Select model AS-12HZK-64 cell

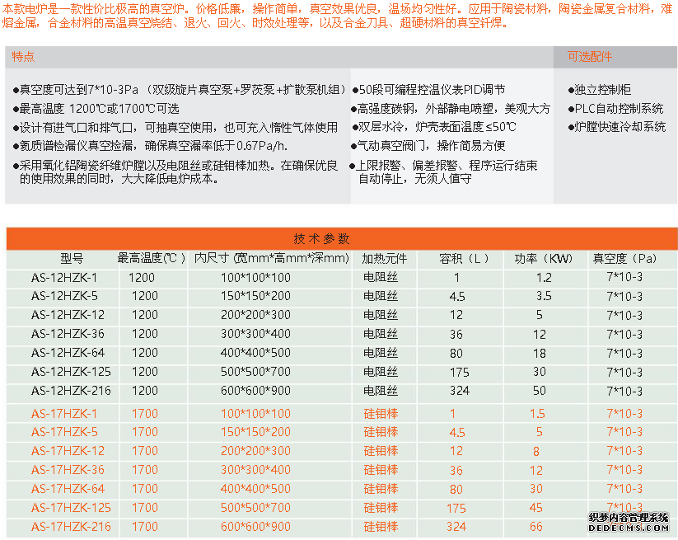68,353
